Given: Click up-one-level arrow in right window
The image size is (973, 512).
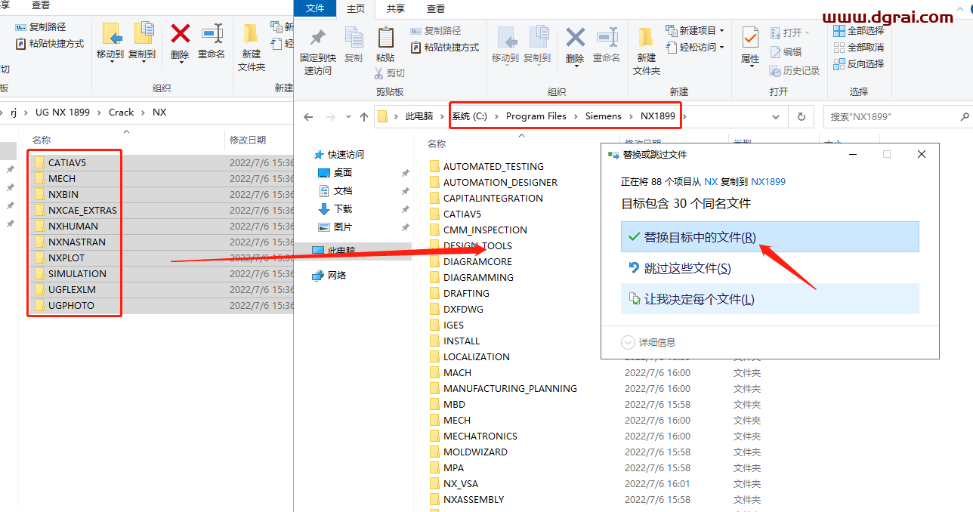Looking at the screenshot, I should 364,117.
